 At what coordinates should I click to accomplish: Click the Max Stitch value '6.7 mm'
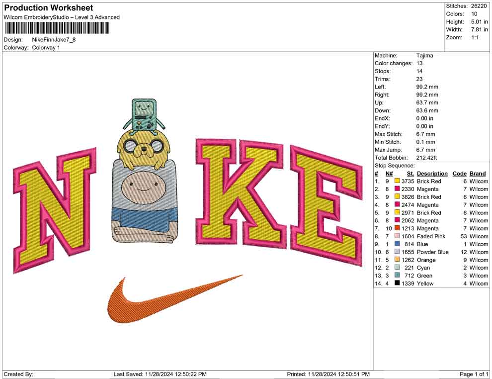coord(425,134)
